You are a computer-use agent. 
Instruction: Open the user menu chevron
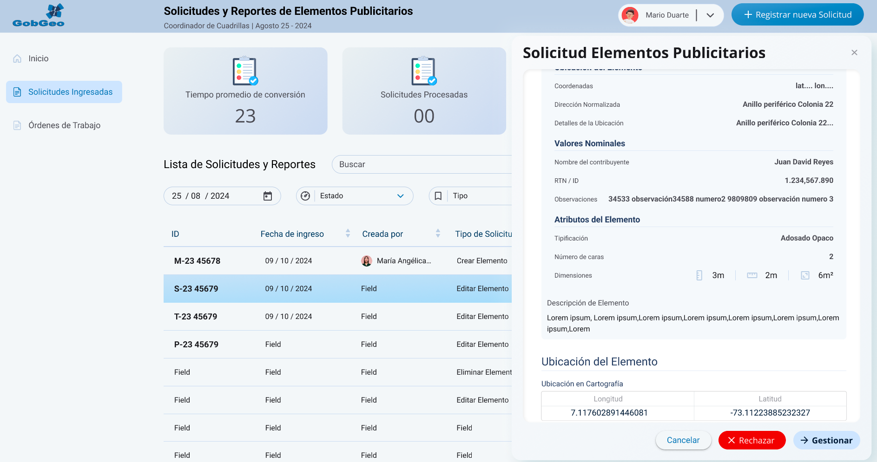pyautogui.click(x=710, y=15)
